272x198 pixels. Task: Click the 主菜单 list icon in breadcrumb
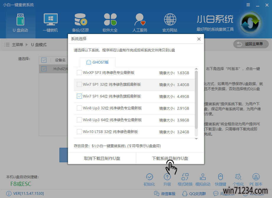pos(7,45)
